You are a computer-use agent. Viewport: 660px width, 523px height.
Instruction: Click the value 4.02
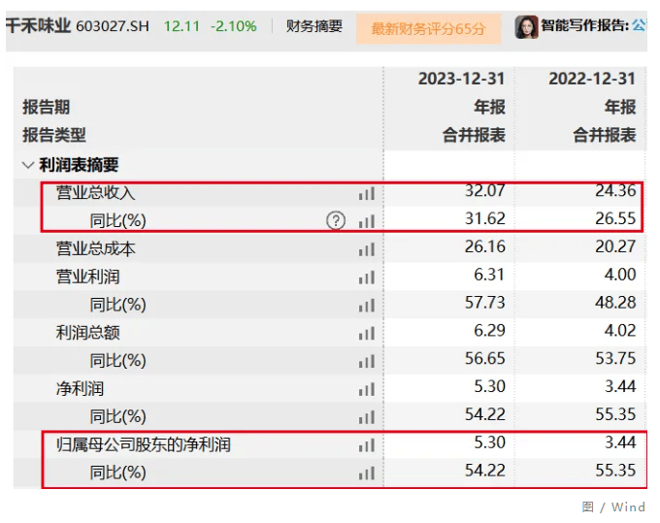[620, 331]
